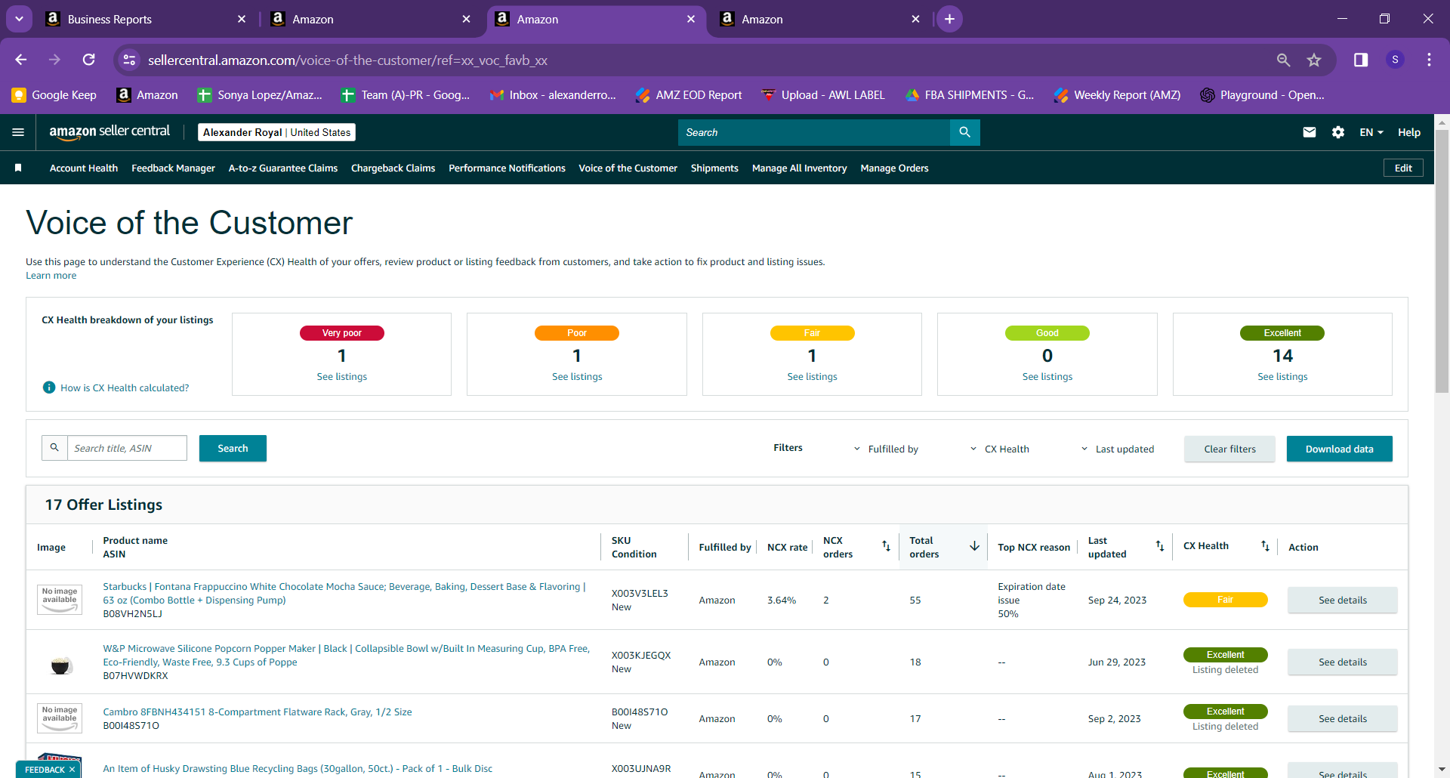Click the mail messages envelope icon

[1310, 132]
